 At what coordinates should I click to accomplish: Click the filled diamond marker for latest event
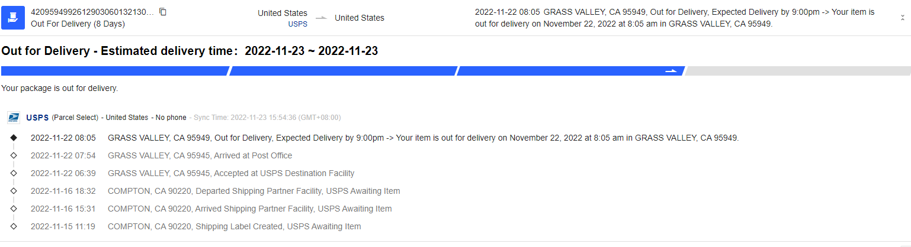[x=14, y=138]
